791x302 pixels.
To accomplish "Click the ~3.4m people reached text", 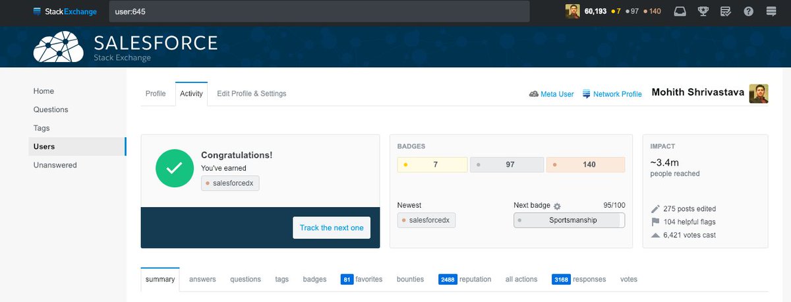I will click(x=675, y=167).
